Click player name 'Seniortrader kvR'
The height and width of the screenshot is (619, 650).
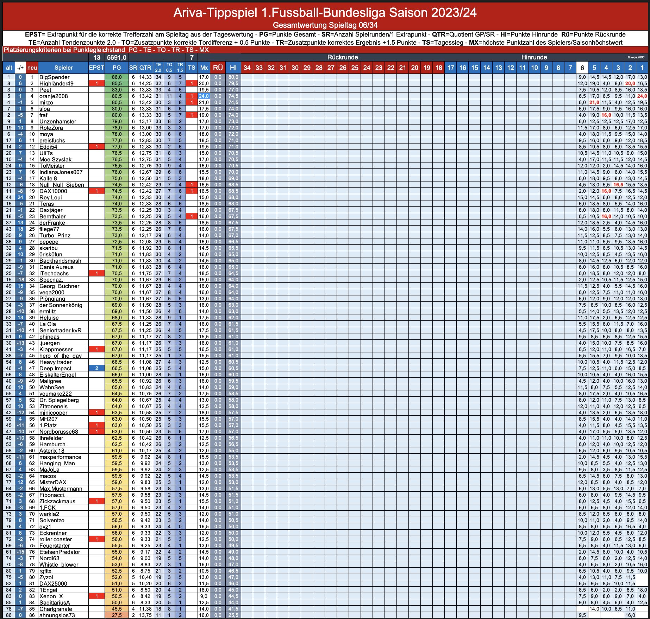pyautogui.click(x=60, y=330)
